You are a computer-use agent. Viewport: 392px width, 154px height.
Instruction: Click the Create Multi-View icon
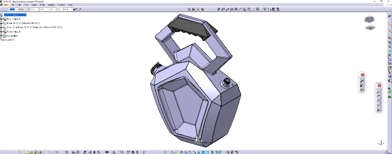(x=203, y=152)
